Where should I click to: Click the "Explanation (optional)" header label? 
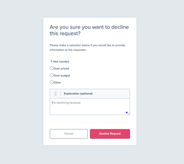(78, 94)
